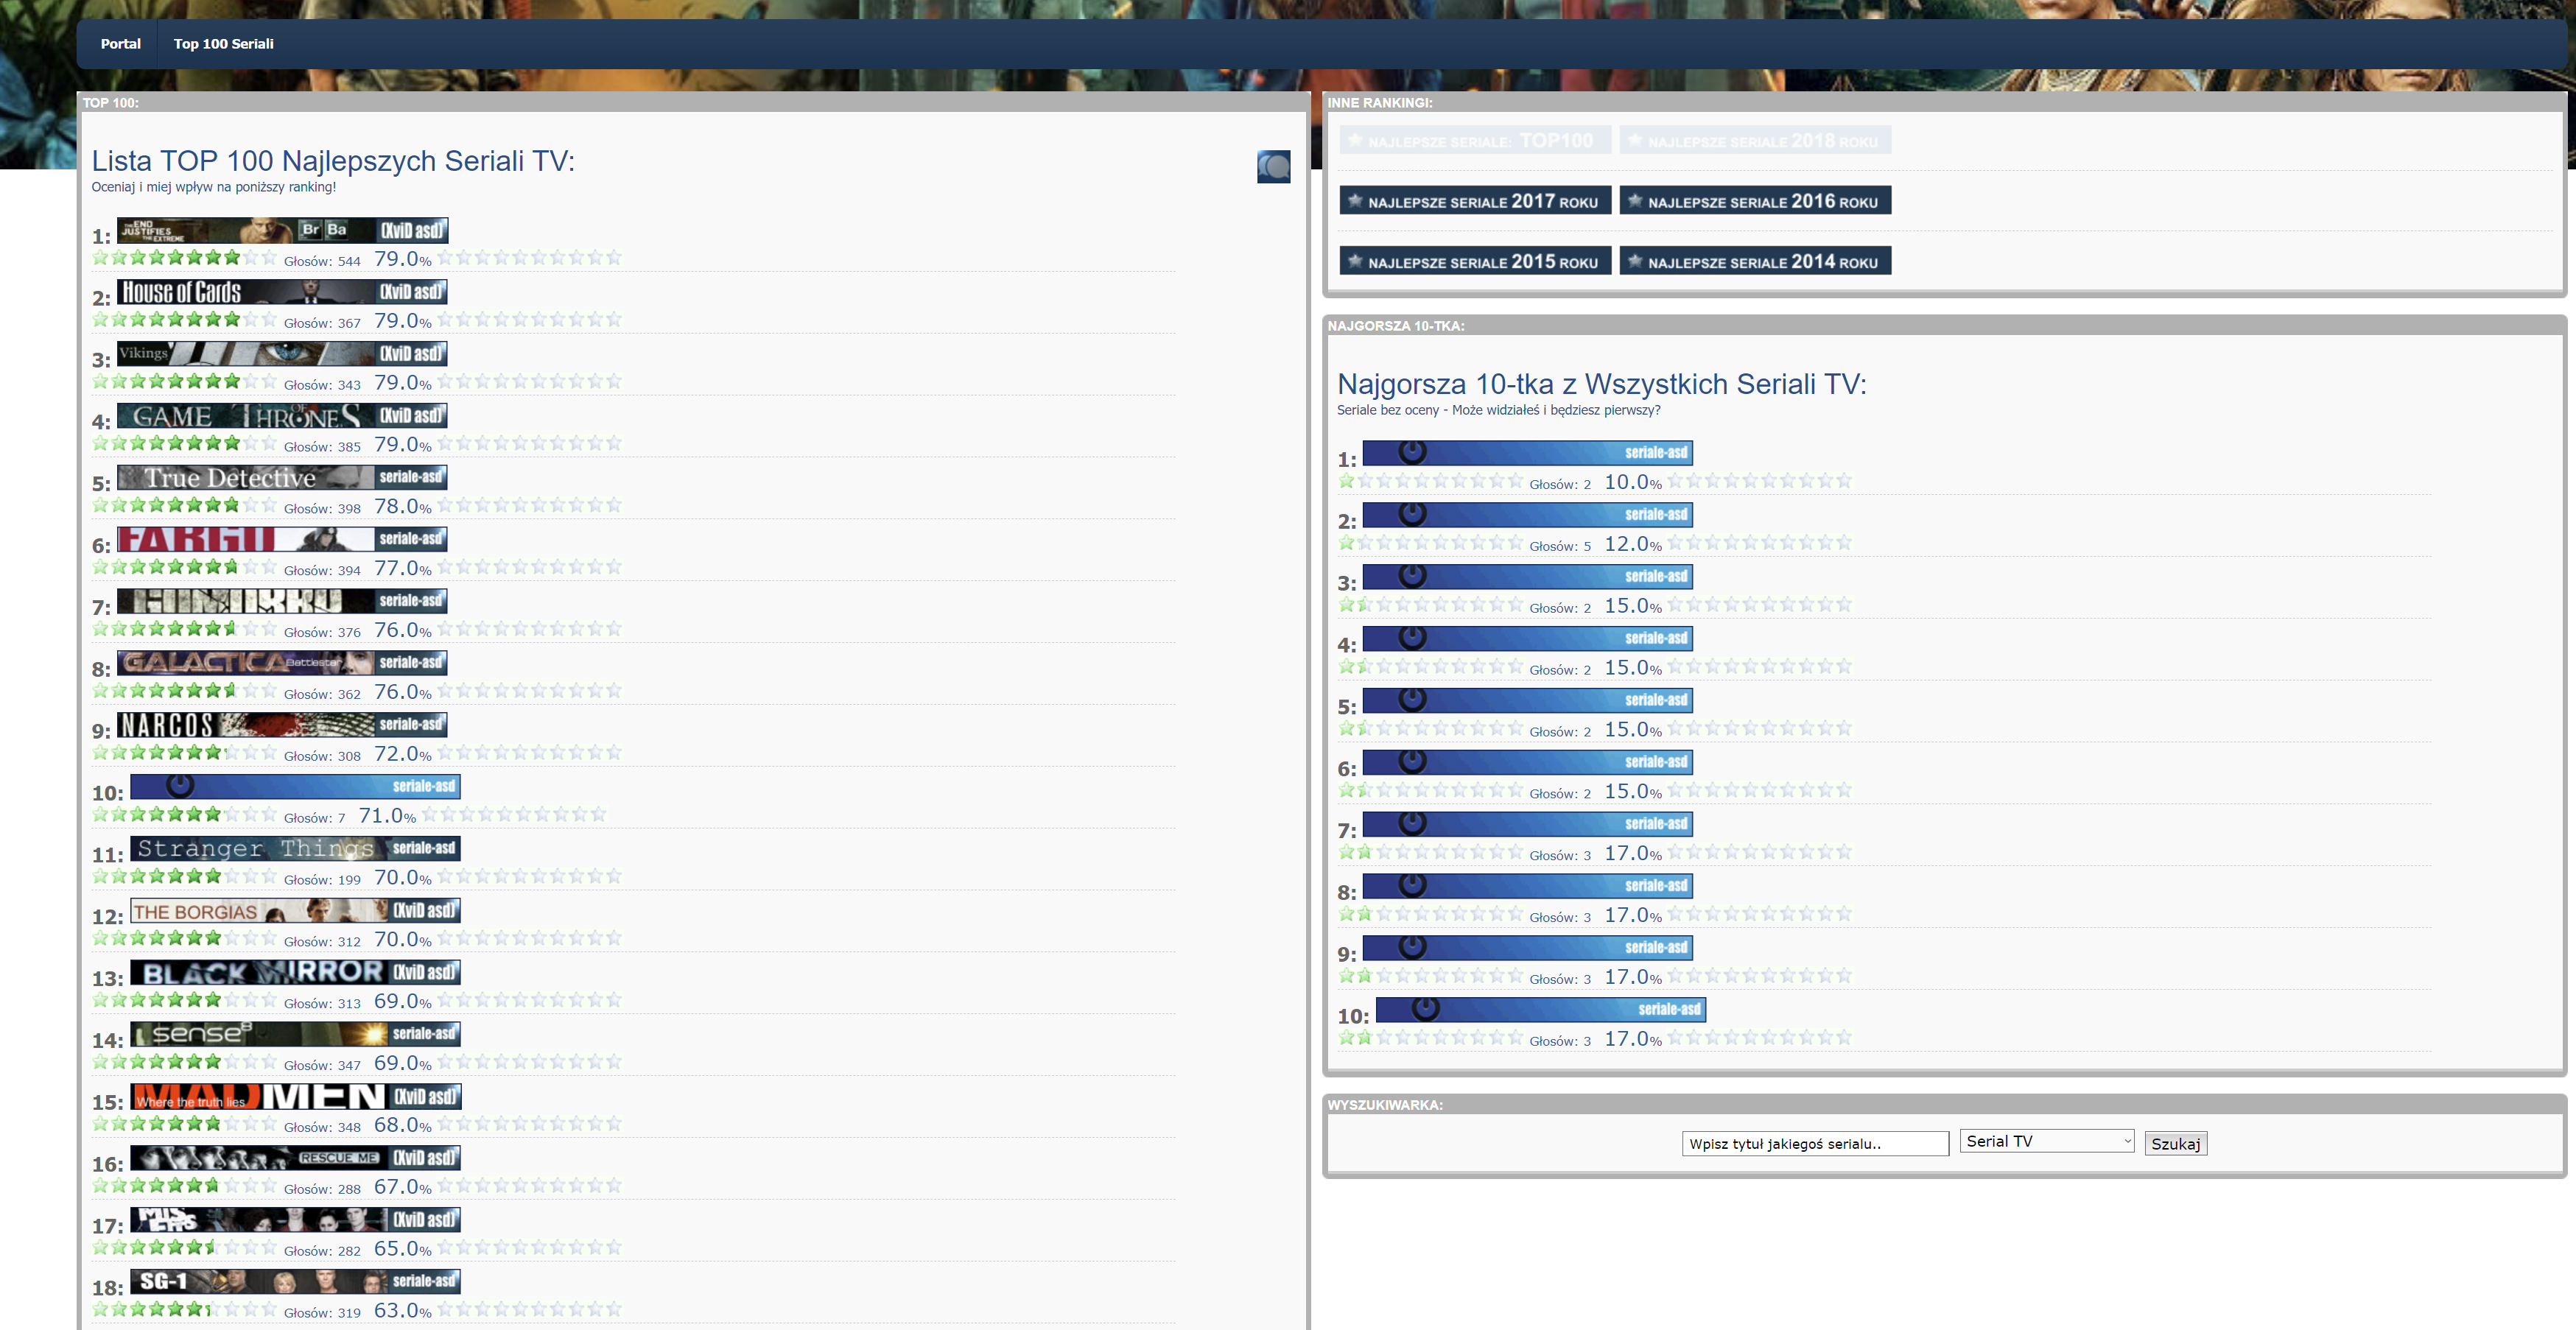Open worst-list banner ranked 10
The height and width of the screenshot is (1330, 2576).
coord(1540,1010)
